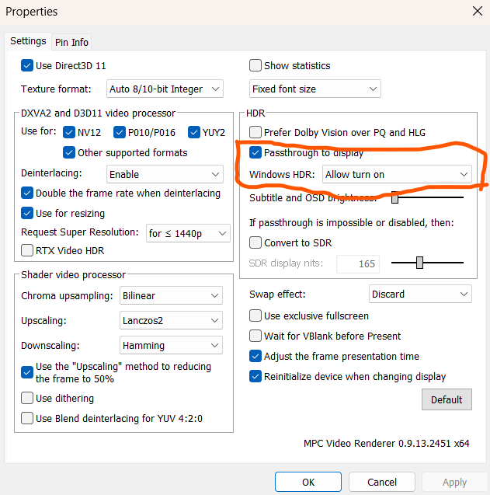Open the Windows HDR dropdown
490x495 pixels.
pos(397,174)
